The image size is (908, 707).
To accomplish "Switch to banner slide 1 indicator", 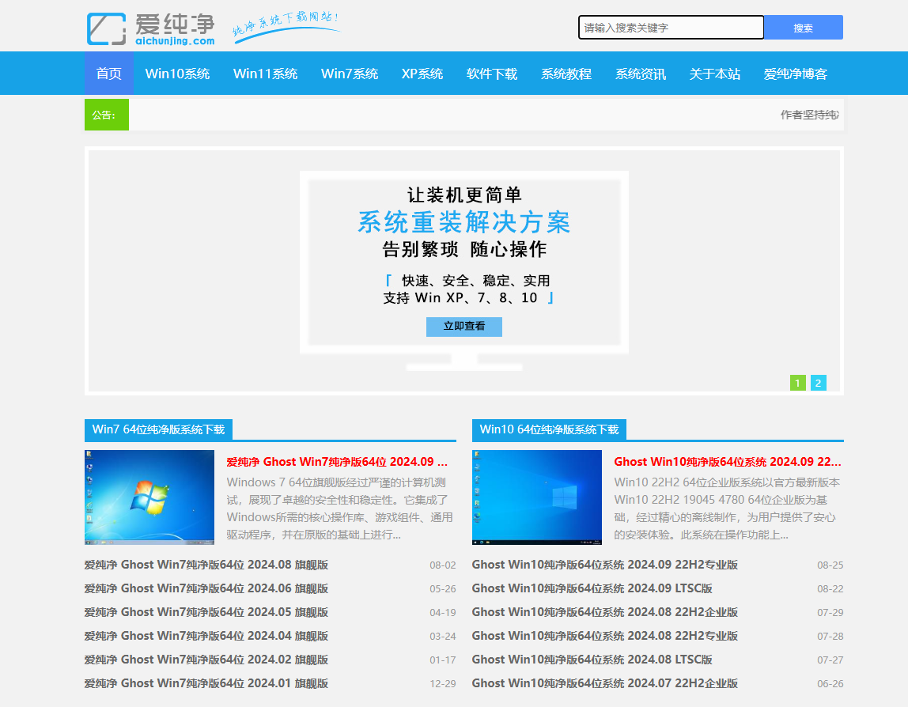I will [x=798, y=383].
